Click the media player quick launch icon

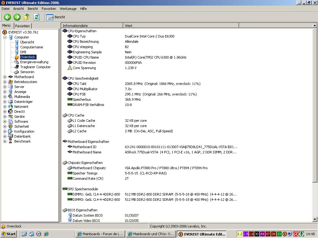tap(39, 234)
